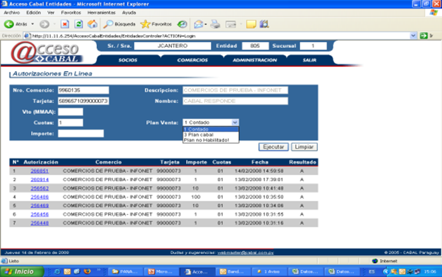This screenshot has width=442, height=277.
Task: Expand the address bar URL dropdown
Action: click(x=413, y=36)
